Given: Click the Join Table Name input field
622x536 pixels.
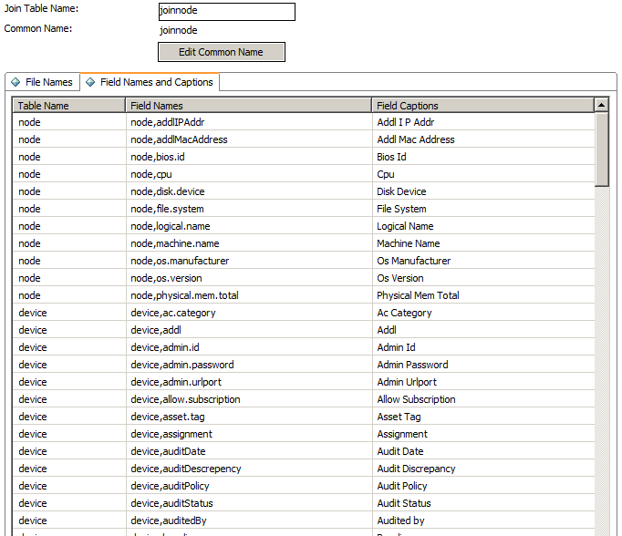Looking at the screenshot, I should coord(226,12).
